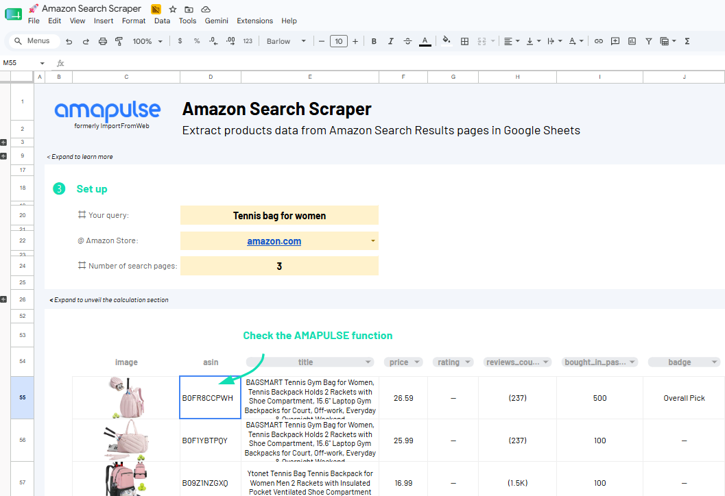Format as percent icon
The height and width of the screenshot is (496, 725).
click(x=196, y=41)
